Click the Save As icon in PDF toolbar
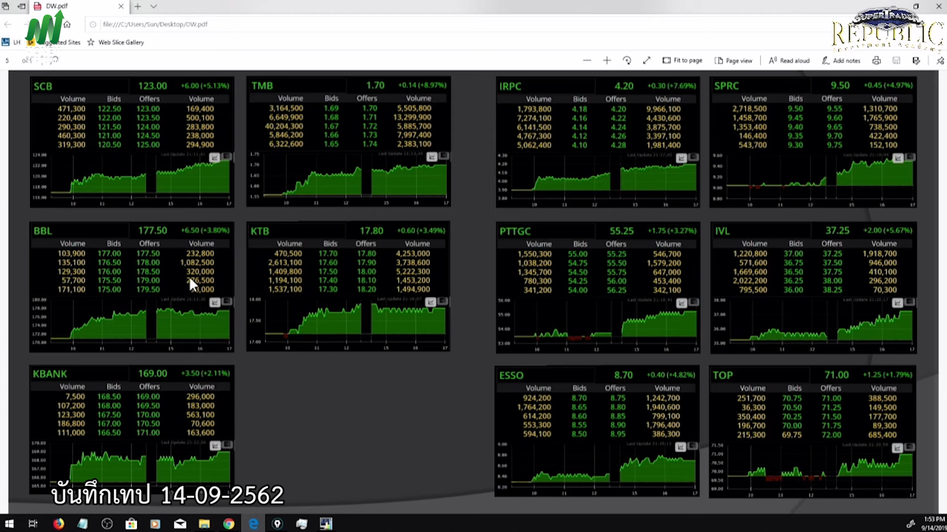Image resolution: width=947 pixels, height=532 pixels. (x=916, y=61)
